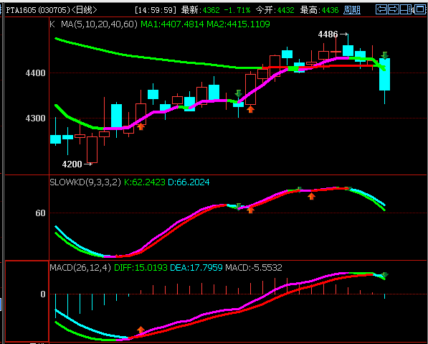Viewport: 428px width, 344px height.
Task: Click orange buy arrow on MACD panel
Action: click(141, 330)
